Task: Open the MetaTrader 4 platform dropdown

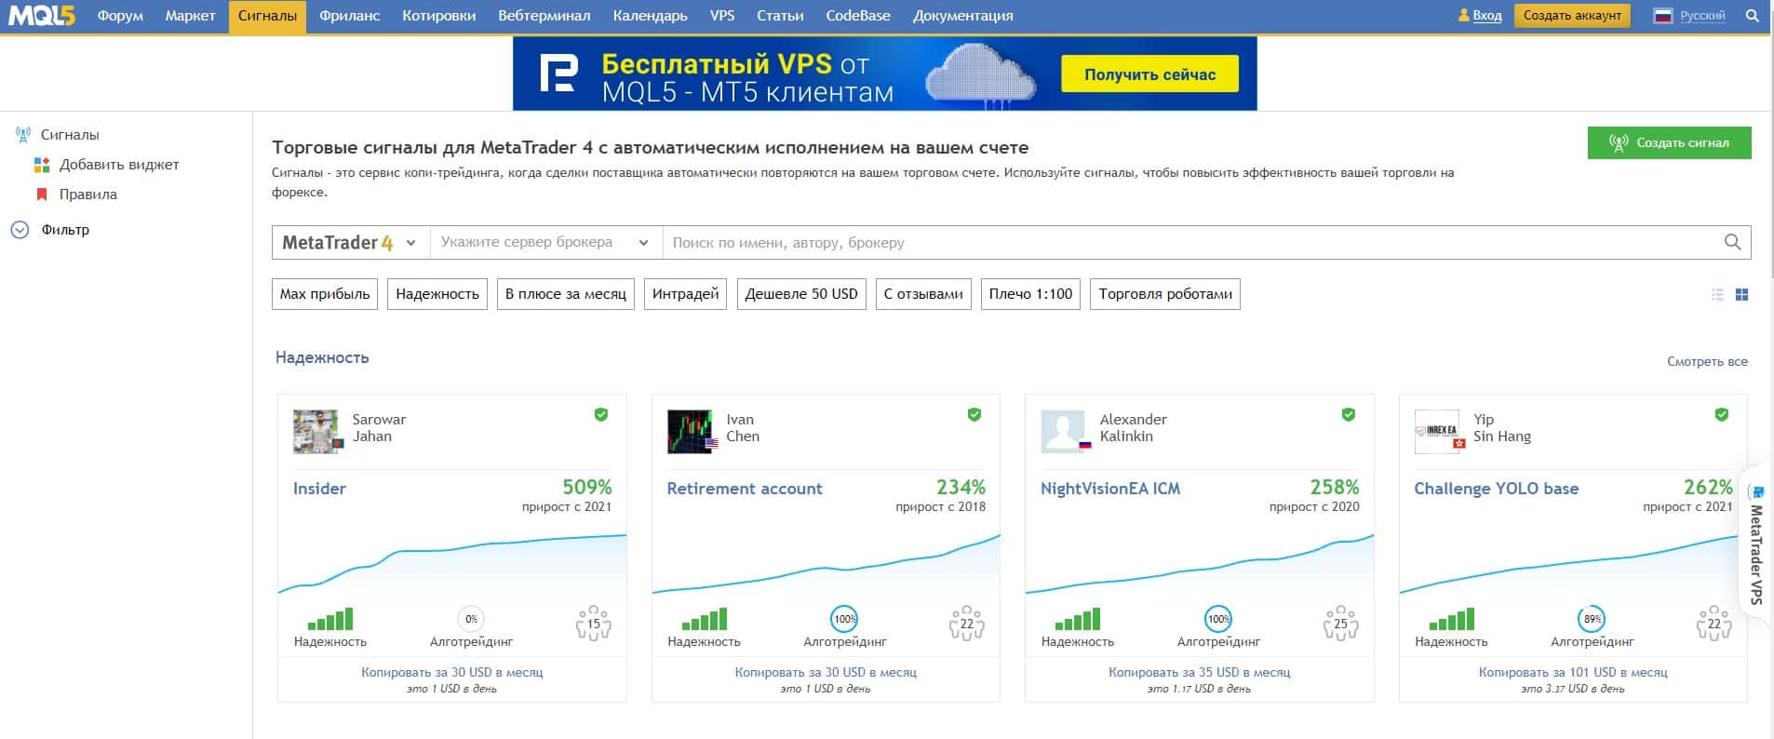Action: point(350,242)
